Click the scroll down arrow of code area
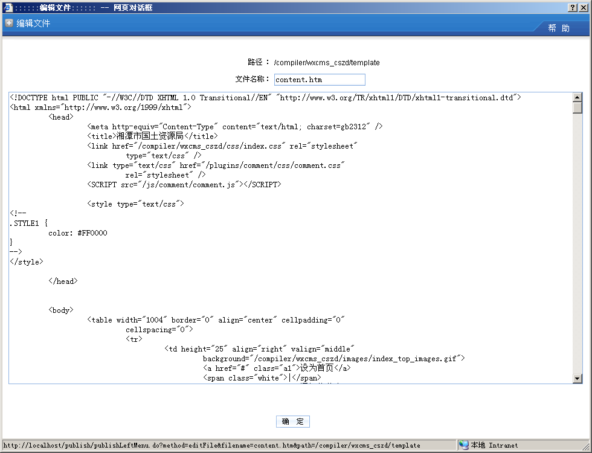 [x=578, y=378]
